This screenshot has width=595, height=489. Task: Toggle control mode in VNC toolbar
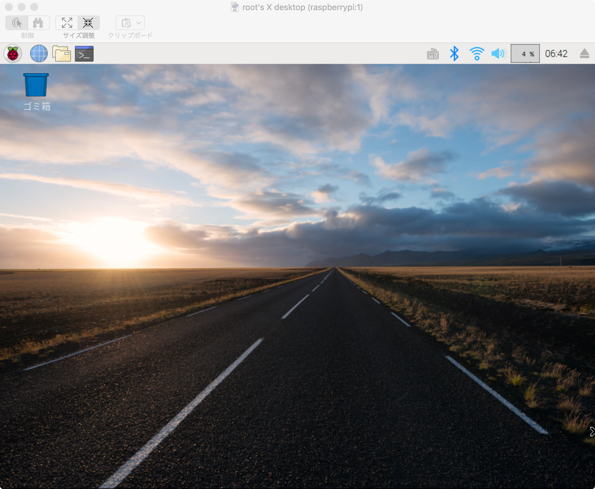tap(17, 23)
